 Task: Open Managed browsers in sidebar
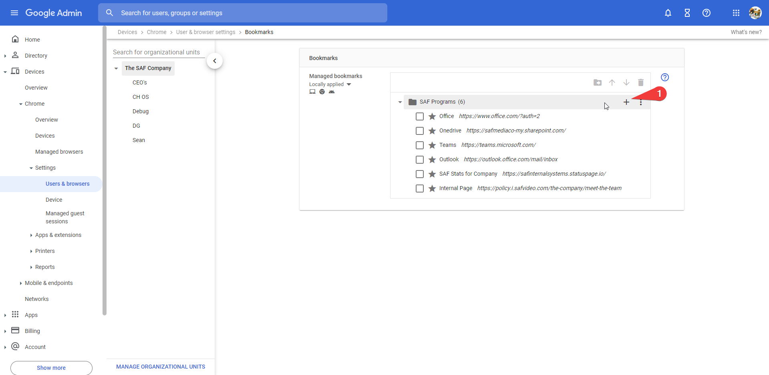(59, 152)
